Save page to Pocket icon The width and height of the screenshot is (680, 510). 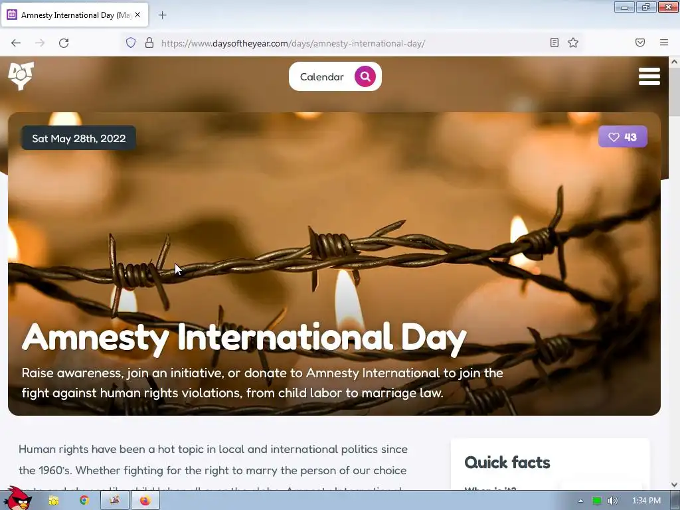tap(640, 42)
